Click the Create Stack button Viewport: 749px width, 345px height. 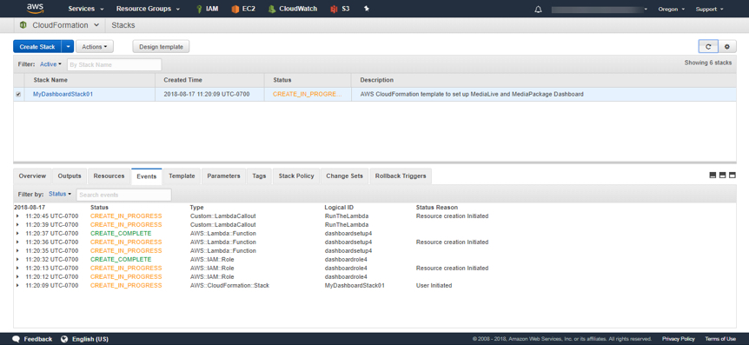tap(37, 47)
